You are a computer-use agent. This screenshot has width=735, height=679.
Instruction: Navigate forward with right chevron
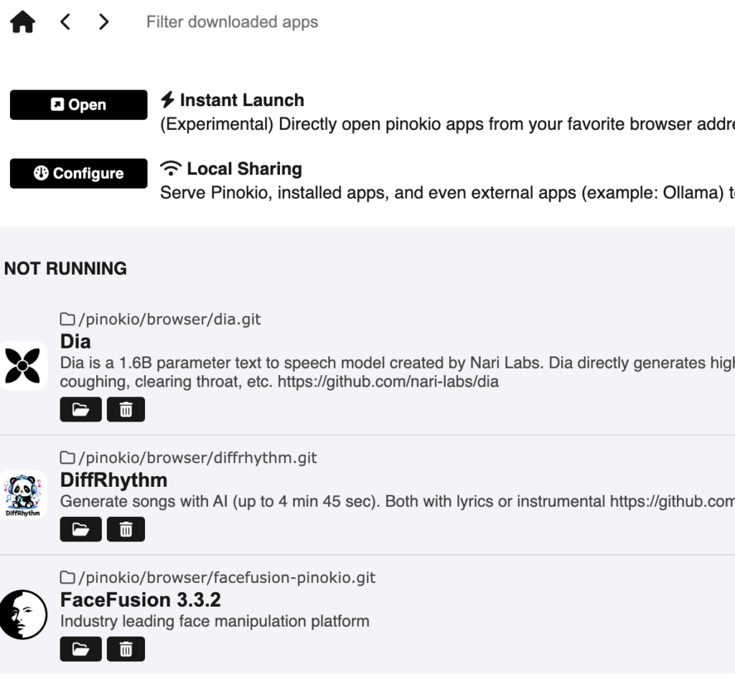tap(103, 22)
